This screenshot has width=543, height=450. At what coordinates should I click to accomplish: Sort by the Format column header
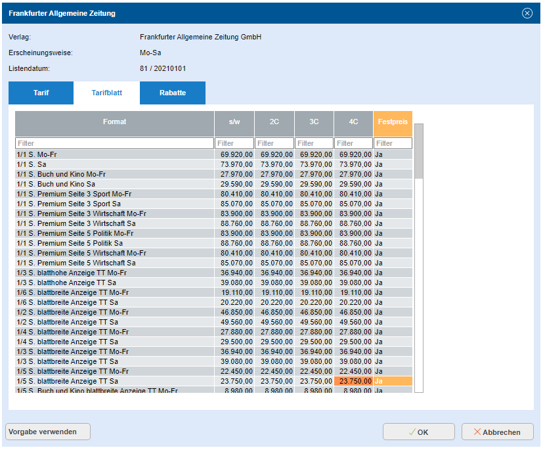[114, 122]
